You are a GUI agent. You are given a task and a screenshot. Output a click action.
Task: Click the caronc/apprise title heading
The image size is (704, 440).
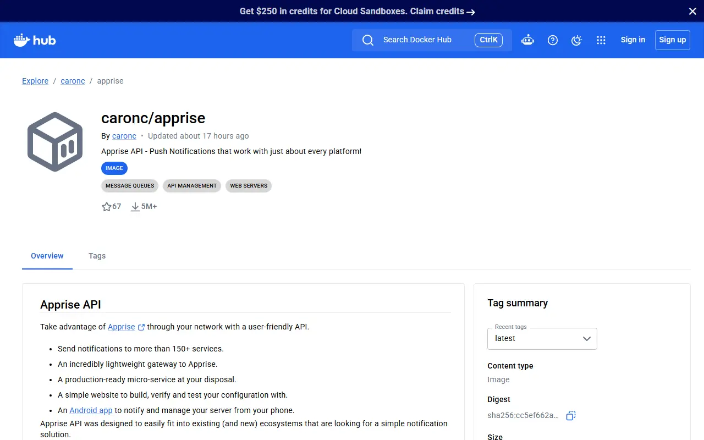[x=153, y=118]
